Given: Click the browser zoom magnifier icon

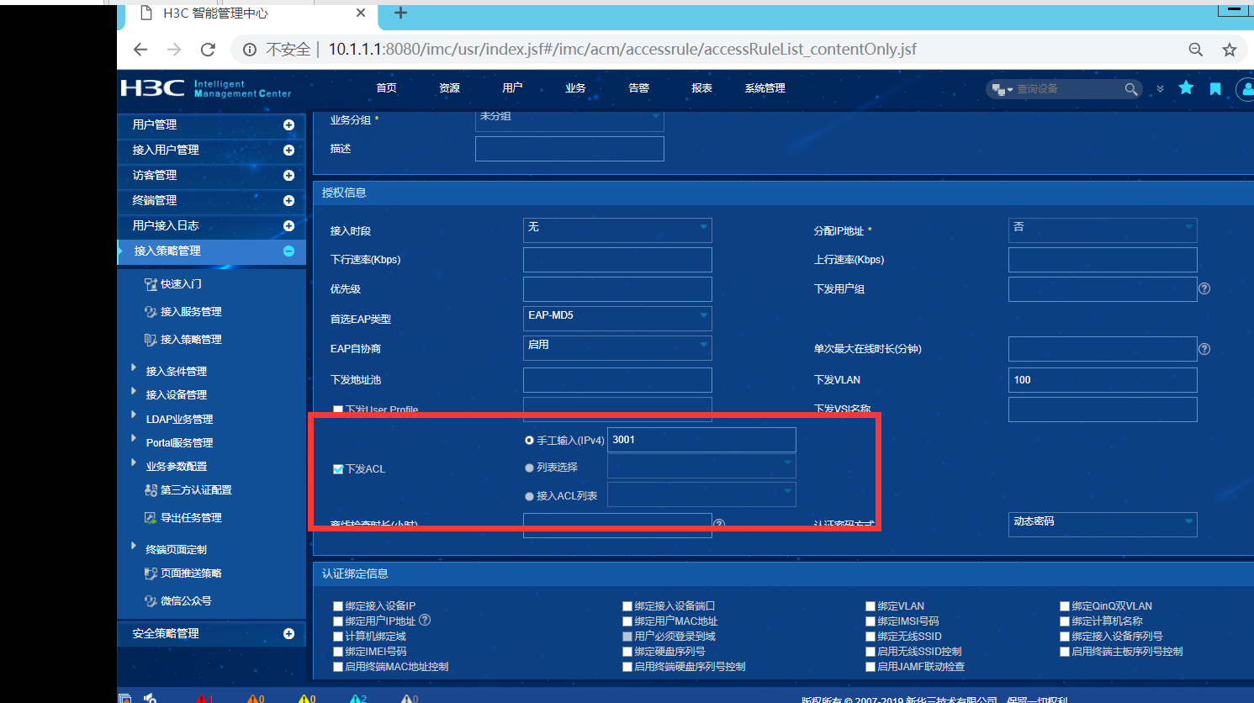Looking at the screenshot, I should click(1195, 50).
